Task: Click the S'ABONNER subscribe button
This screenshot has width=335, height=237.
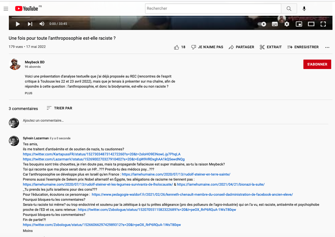Action: 317,64
